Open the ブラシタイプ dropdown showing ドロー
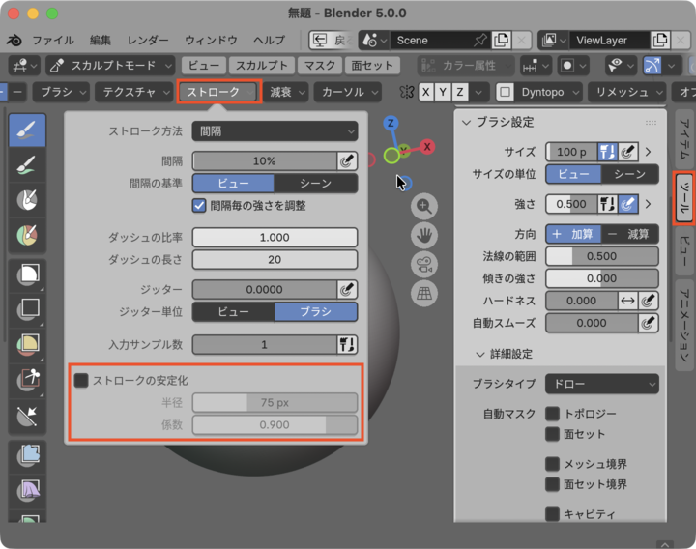 tap(601, 384)
